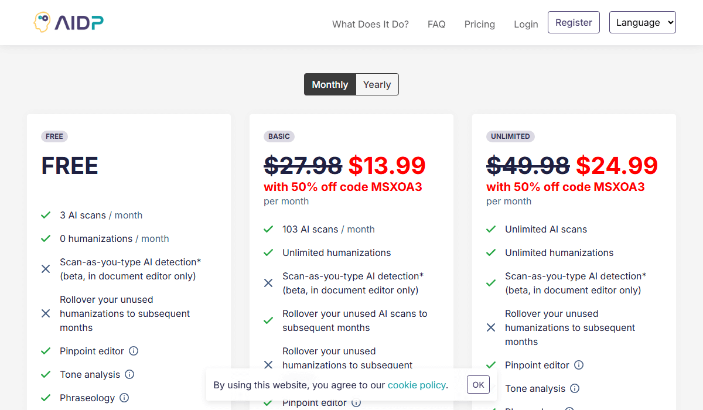This screenshot has height=410, width=703.
Task: Dismiss cookie notice with OK button
Action: 478,385
